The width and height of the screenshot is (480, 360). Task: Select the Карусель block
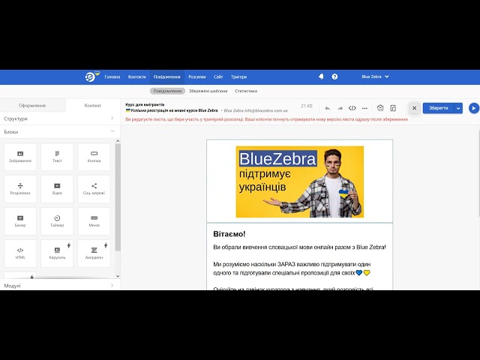click(x=57, y=253)
